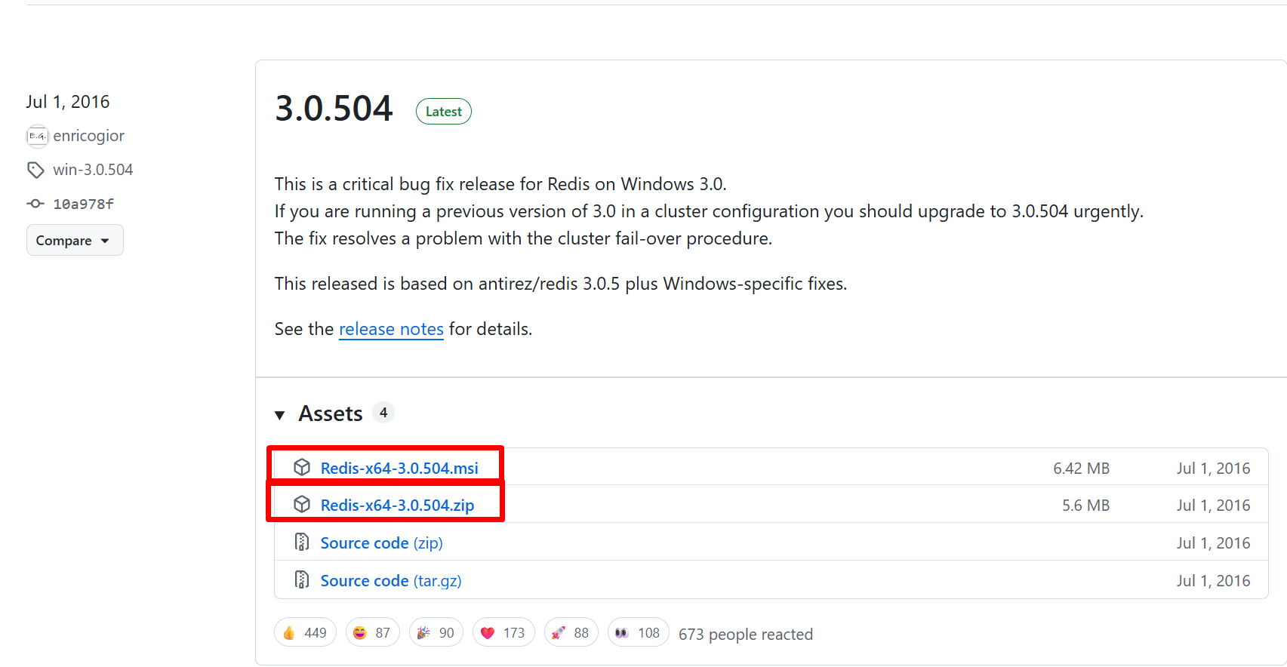Collapse the Assets section triangle

coord(280,415)
